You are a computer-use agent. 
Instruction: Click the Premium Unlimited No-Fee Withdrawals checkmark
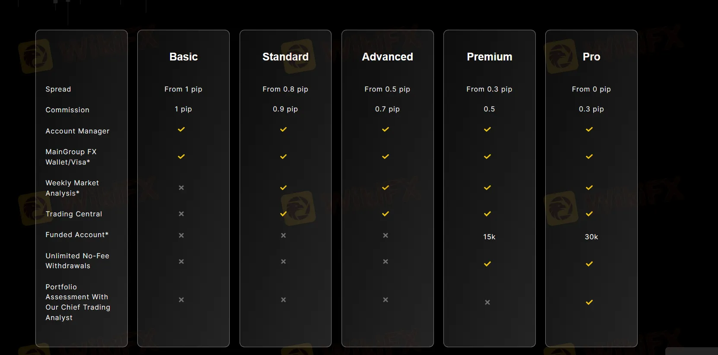487,263
